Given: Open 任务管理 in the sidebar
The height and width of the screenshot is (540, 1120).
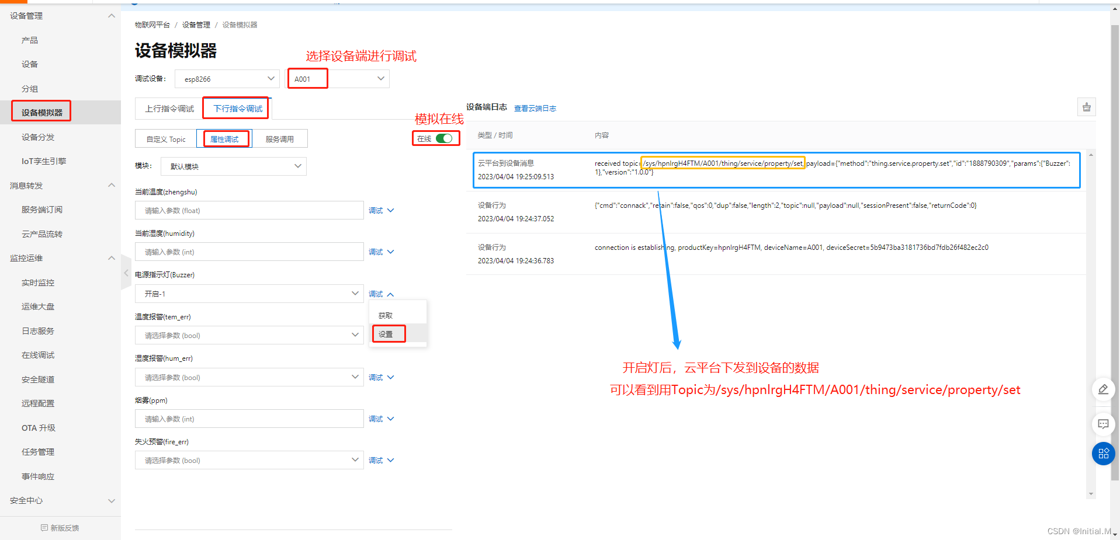Looking at the screenshot, I should pos(38,452).
